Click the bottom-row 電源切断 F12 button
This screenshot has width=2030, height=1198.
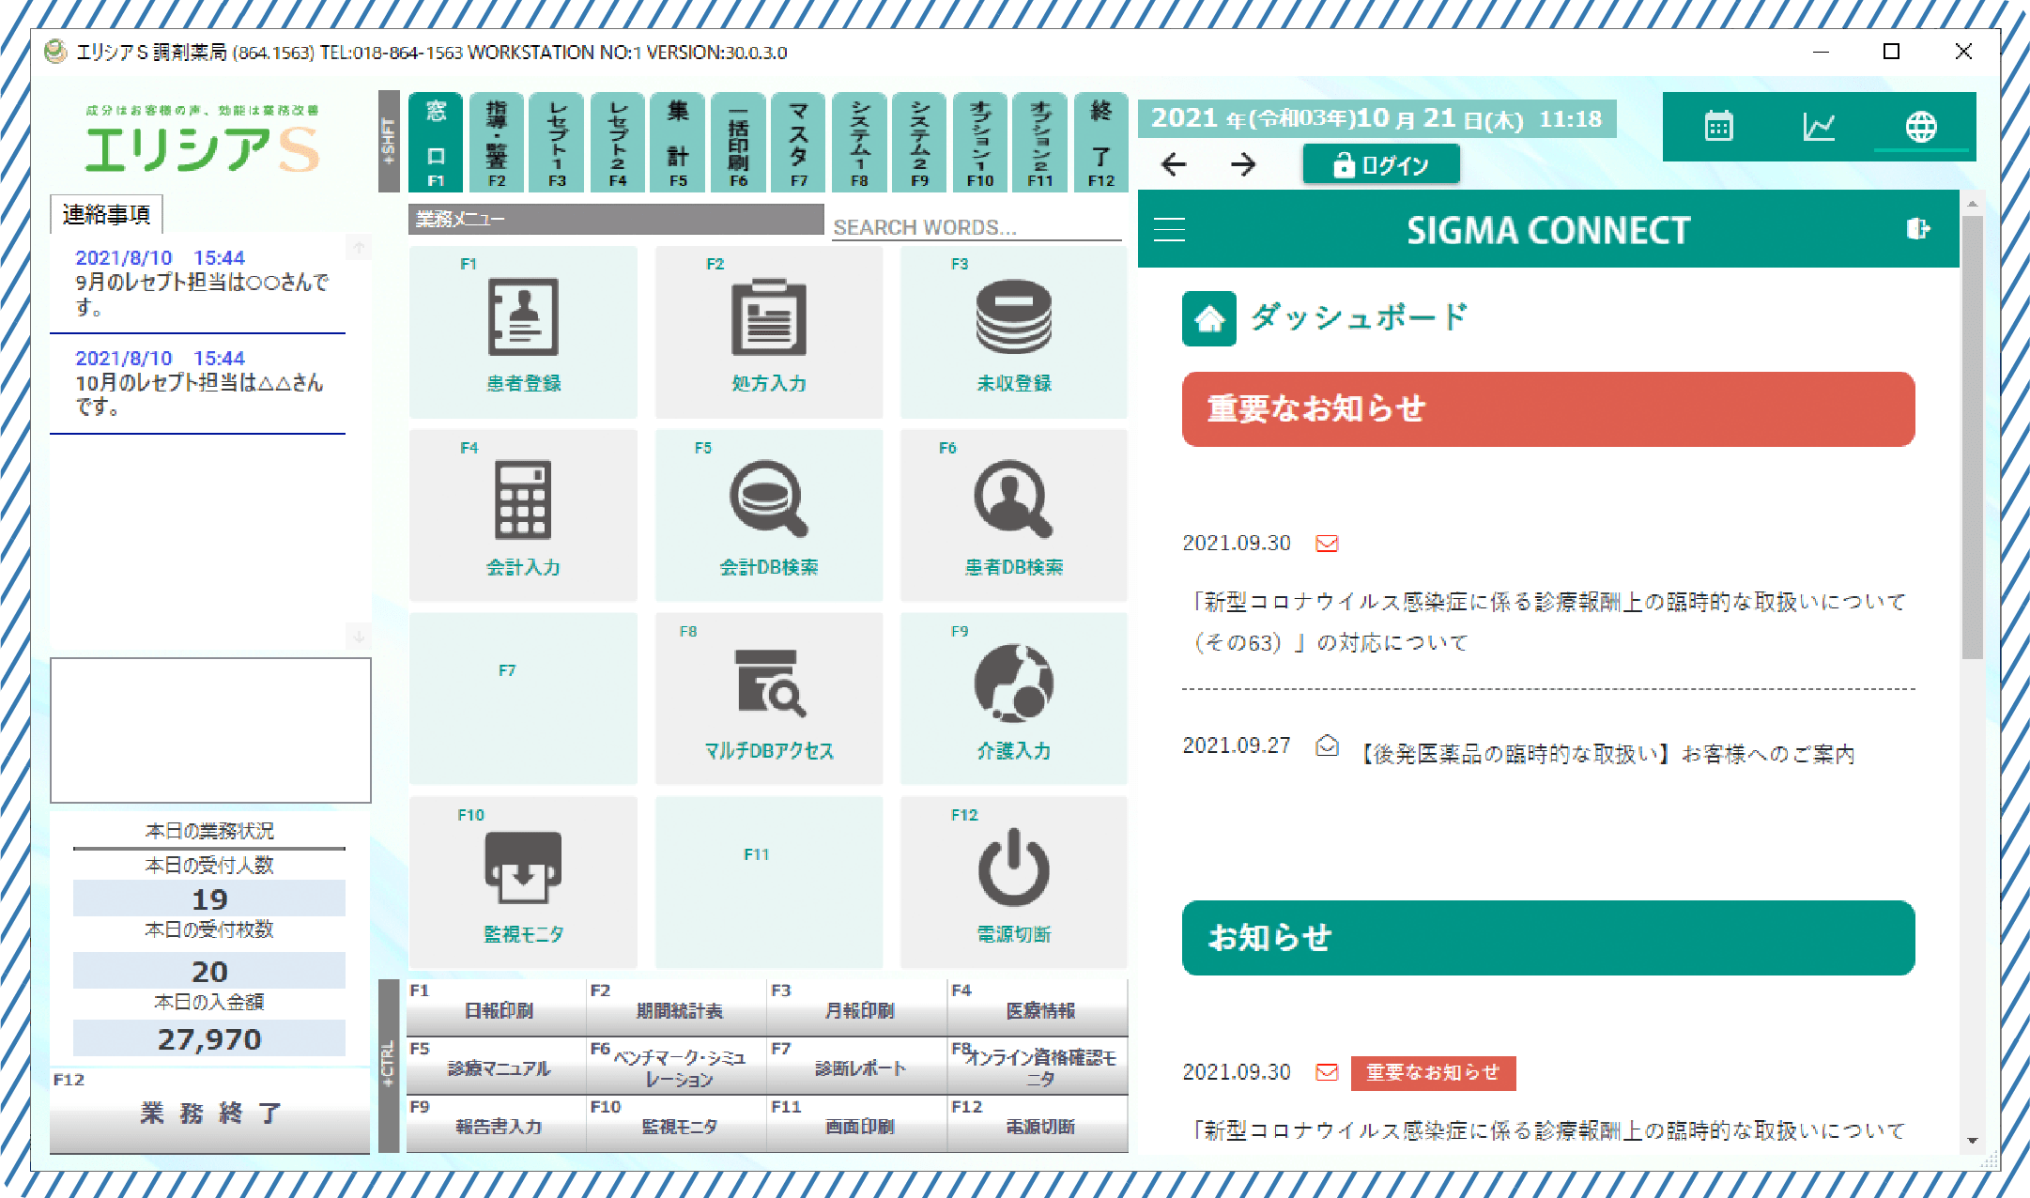pos(1038,1124)
